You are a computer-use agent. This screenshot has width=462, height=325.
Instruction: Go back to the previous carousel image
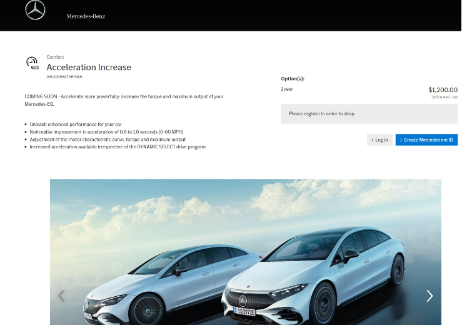(61, 296)
